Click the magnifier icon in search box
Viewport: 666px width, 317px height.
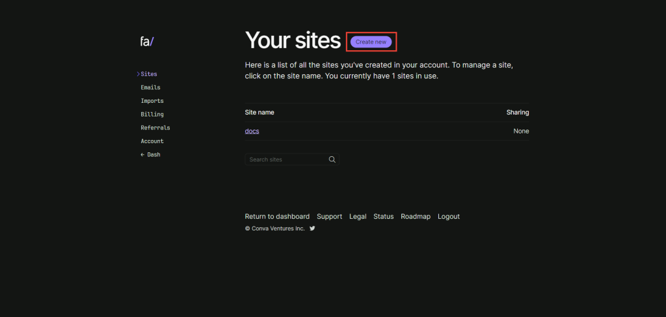[x=332, y=159]
